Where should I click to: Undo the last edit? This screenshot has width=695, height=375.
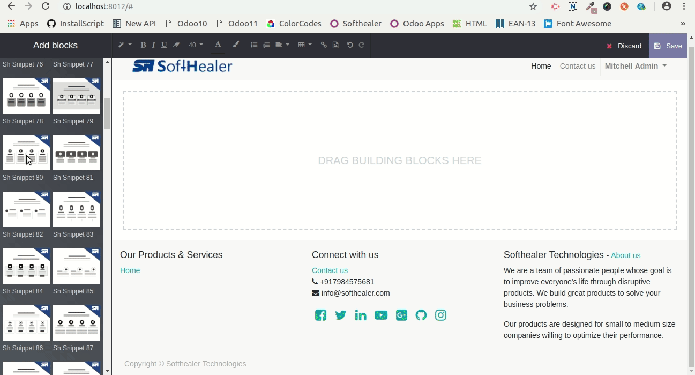pyautogui.click(x=350, y=45)
